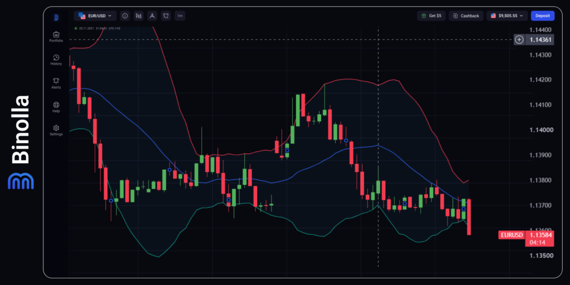
Task: Click the 1.14400 price axis label
Action: pyautogui.click(x=539, y=30)
